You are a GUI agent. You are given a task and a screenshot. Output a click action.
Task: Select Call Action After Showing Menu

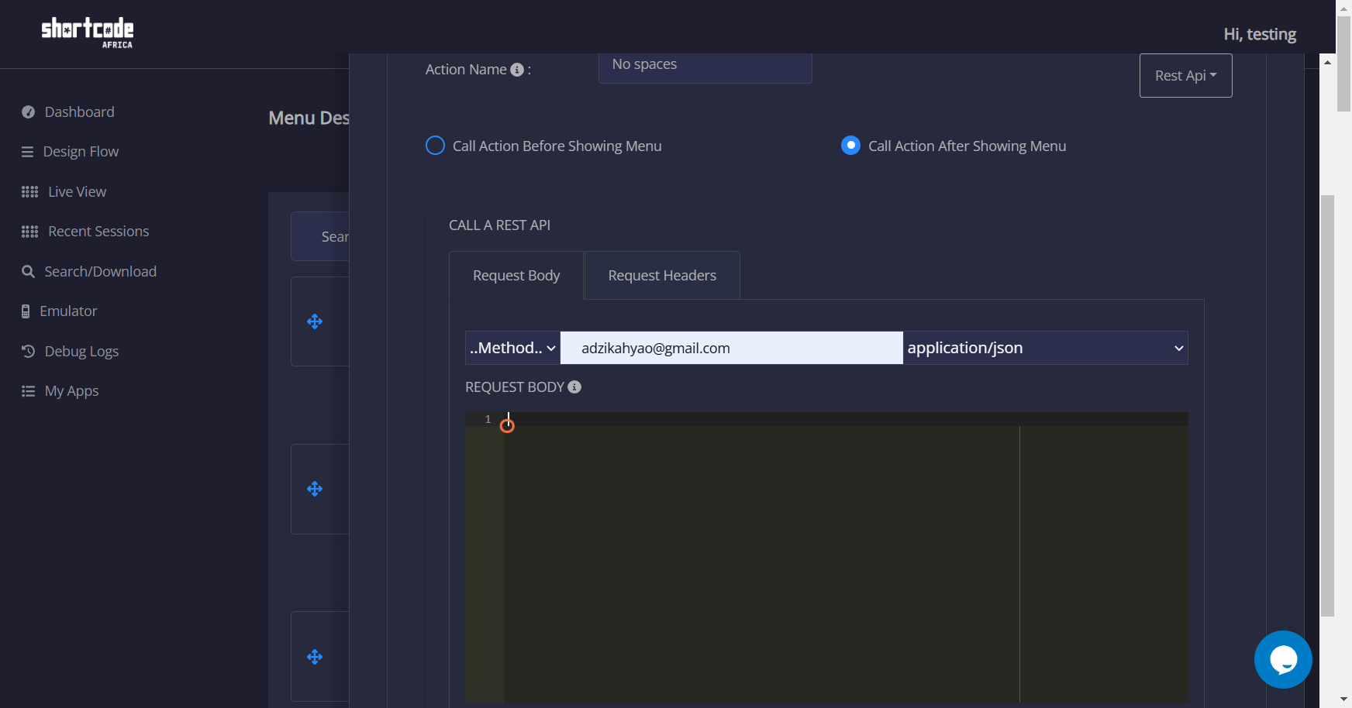pyautogui.click(x=850, y=146)
